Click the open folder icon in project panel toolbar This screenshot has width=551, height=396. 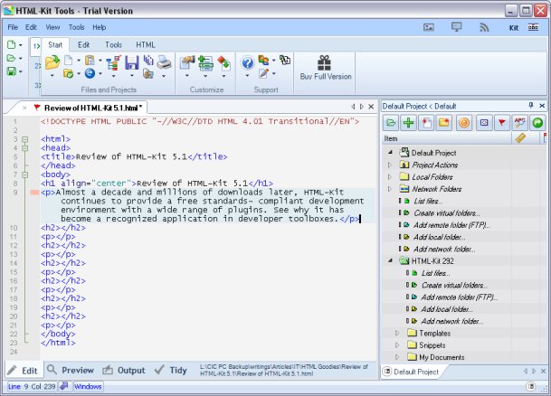(391, 123)
